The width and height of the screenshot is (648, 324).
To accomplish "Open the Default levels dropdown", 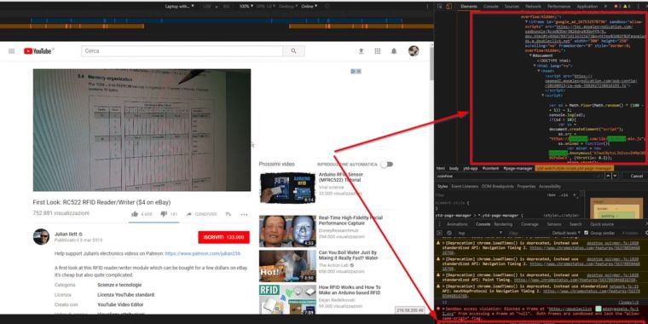I will [x=566, y=233].
